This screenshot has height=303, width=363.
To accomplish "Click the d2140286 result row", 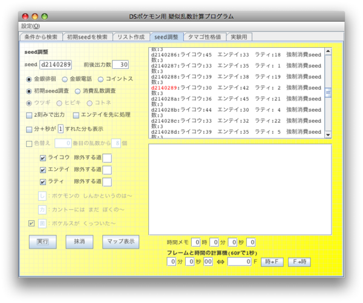I will [x=236, y=55].
